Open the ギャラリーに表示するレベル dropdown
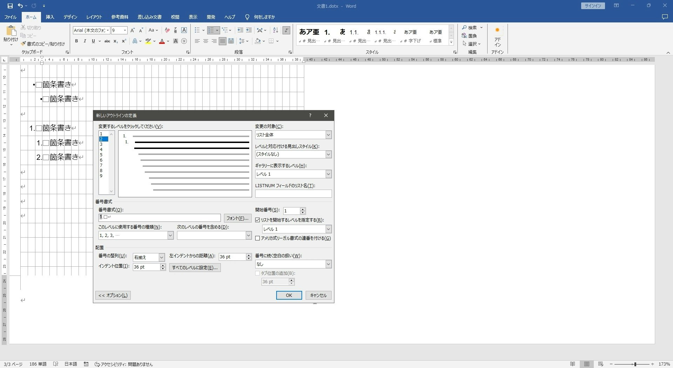 click(293, 174)
